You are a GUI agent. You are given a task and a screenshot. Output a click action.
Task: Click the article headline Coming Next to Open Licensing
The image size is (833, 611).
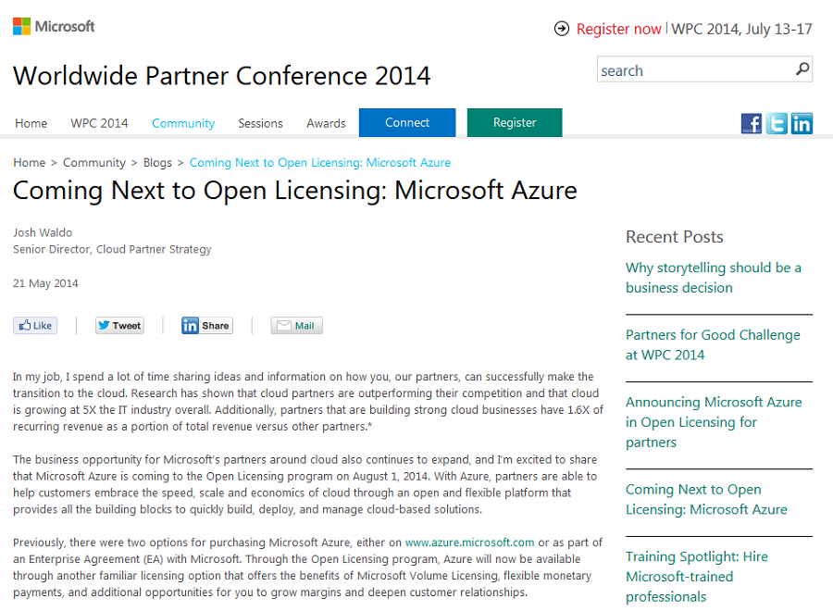pos(295,190)
